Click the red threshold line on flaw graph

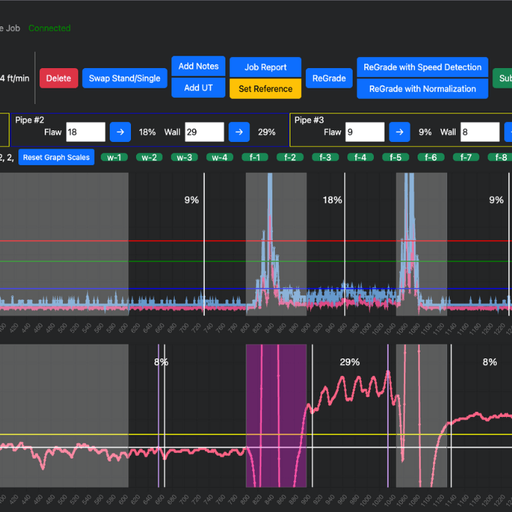click(256, 241)
